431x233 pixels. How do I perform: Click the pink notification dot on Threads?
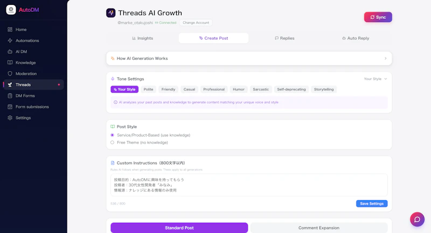tap(59, 84)
